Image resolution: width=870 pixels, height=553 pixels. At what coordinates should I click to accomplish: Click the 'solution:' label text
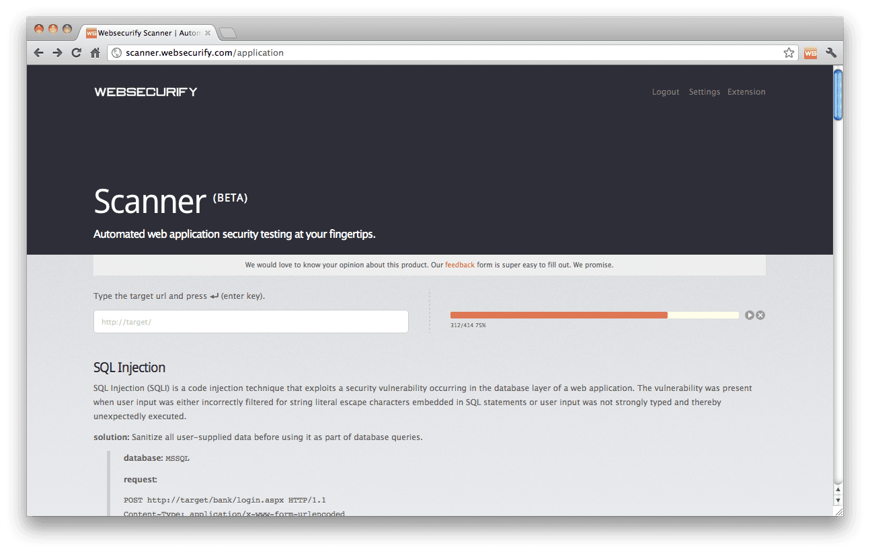click(112, 437)
